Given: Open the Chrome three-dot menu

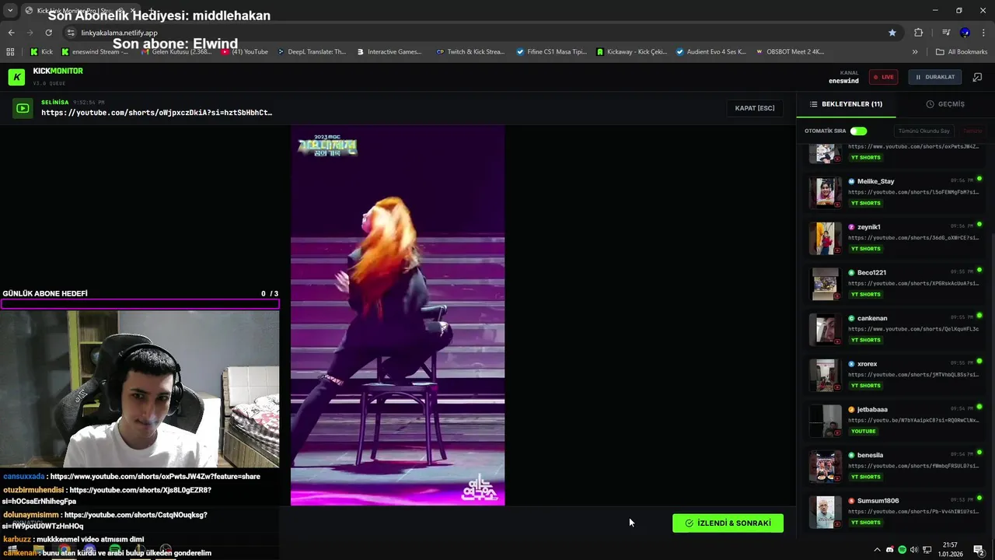Looking at the screenshot, I should (x=983, y=33).
